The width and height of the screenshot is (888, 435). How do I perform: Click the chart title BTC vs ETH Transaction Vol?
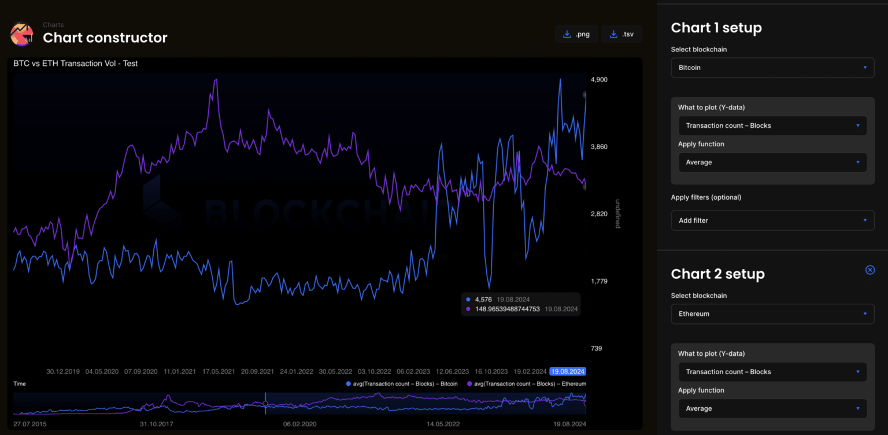(75, 64)
